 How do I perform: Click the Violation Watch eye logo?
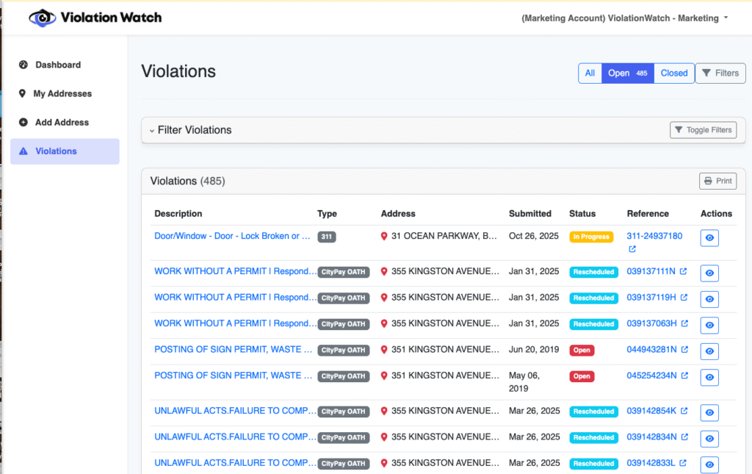43,18
